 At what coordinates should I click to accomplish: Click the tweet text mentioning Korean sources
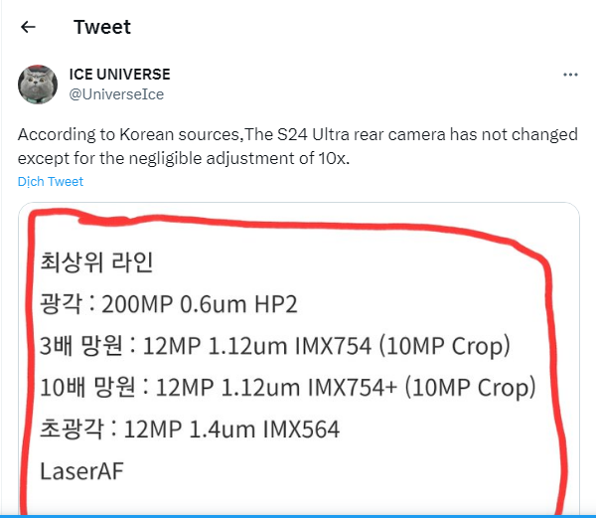coord(298,134)
